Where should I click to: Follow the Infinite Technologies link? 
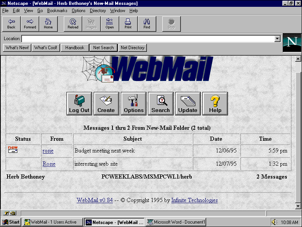click(x=194, y=200)
